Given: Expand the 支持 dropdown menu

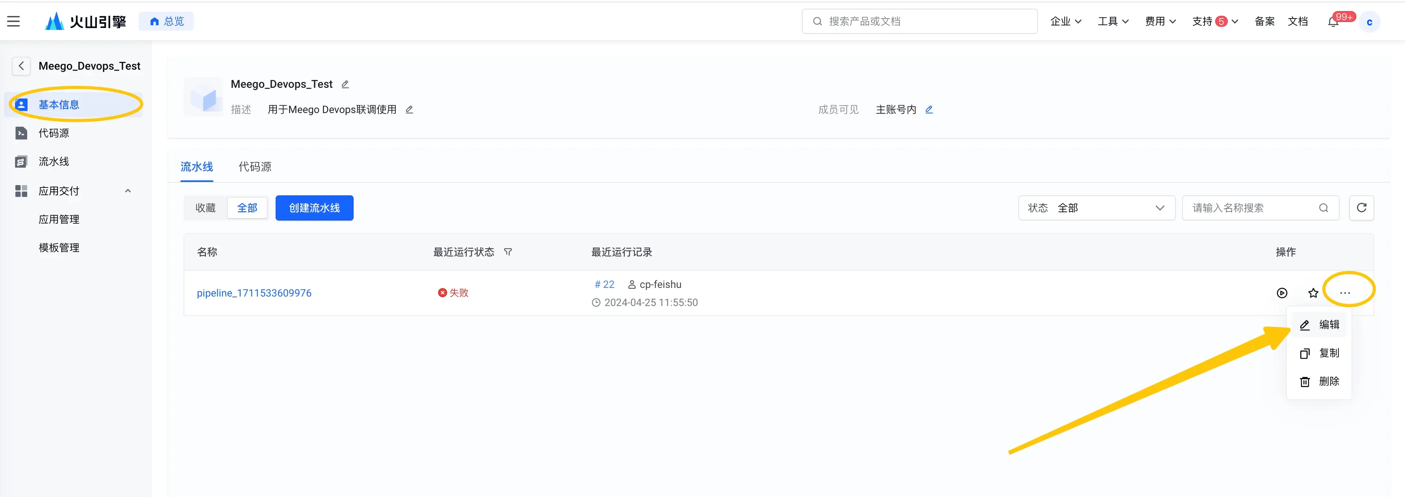Looking at the screenshot, I should (x=1215, y=21).
